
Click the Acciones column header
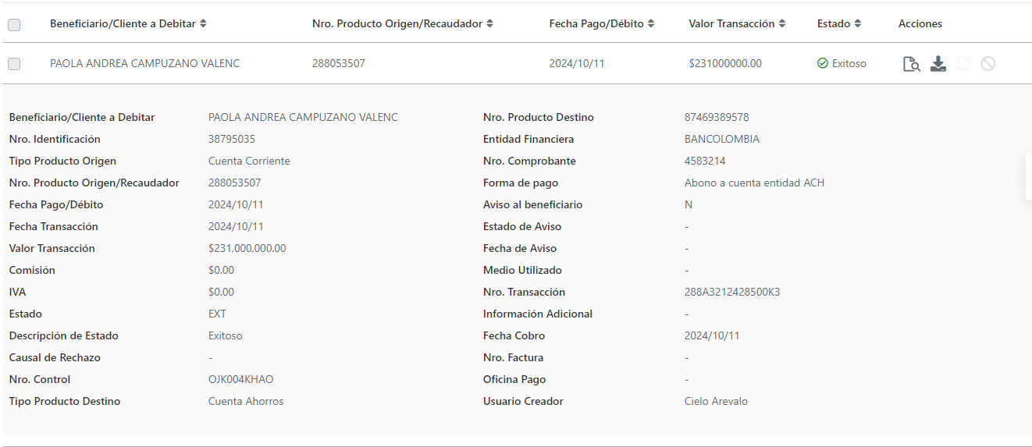coord(920,24)
